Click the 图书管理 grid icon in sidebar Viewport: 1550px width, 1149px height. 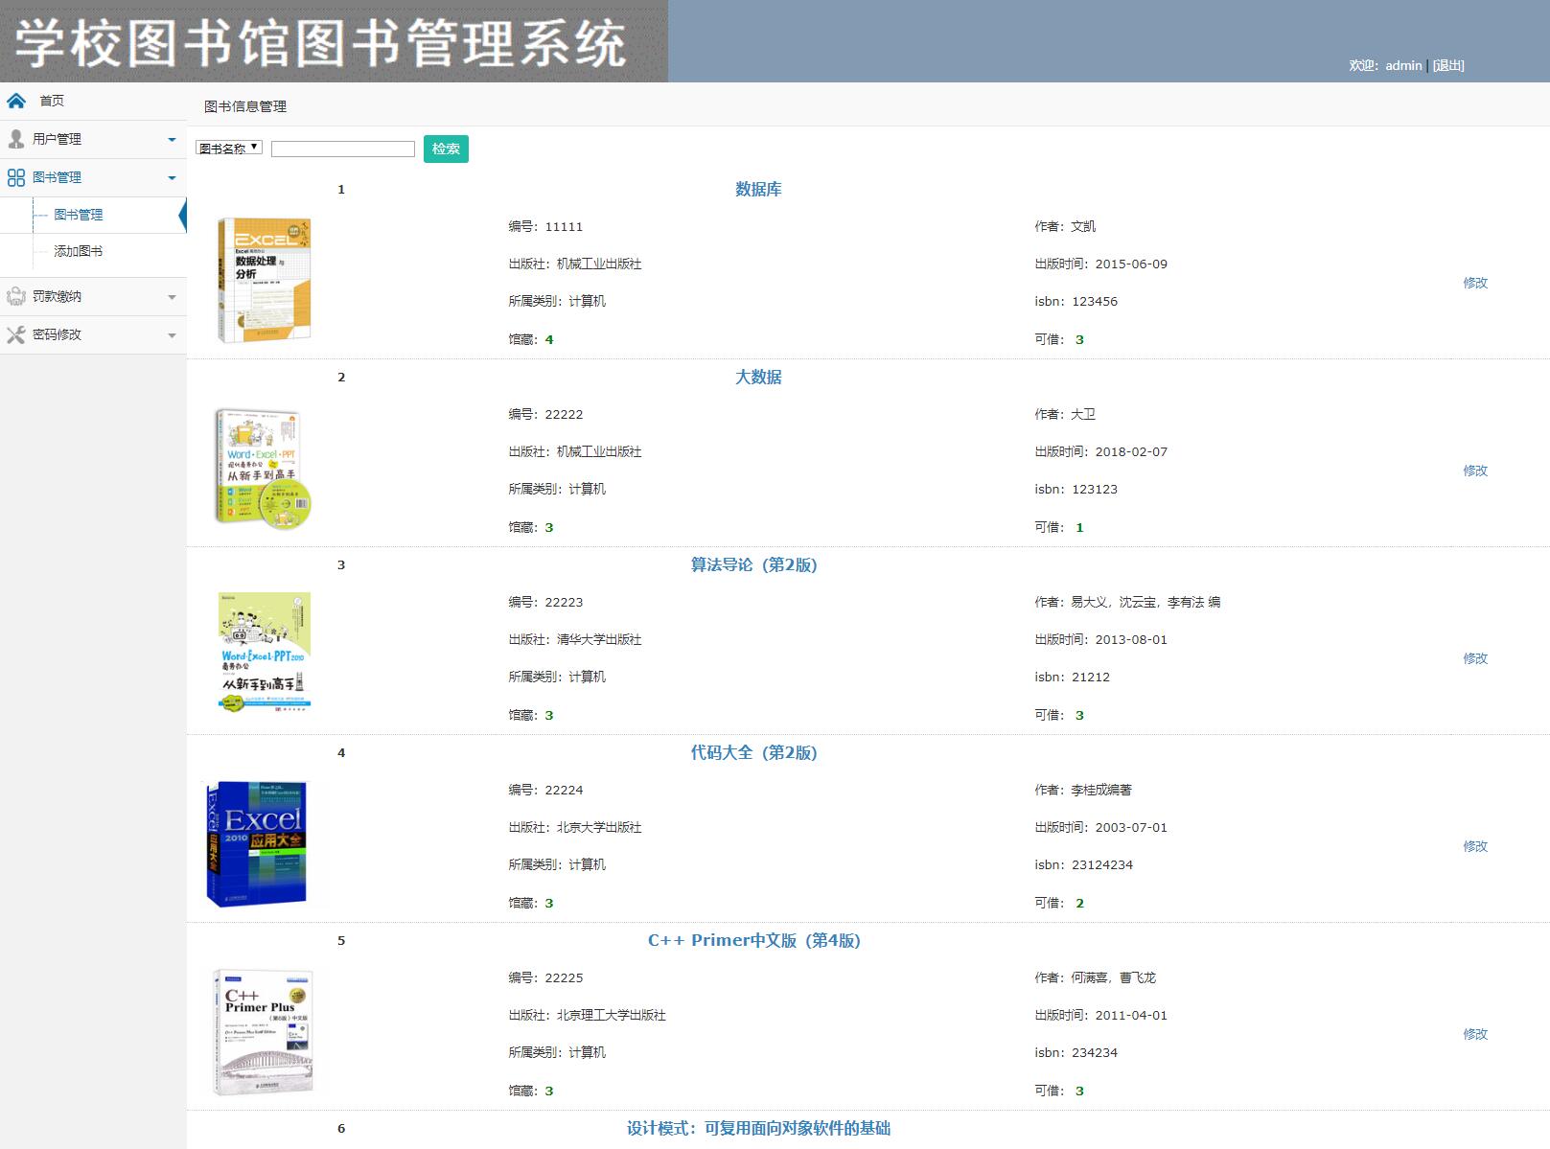point(16,177)
